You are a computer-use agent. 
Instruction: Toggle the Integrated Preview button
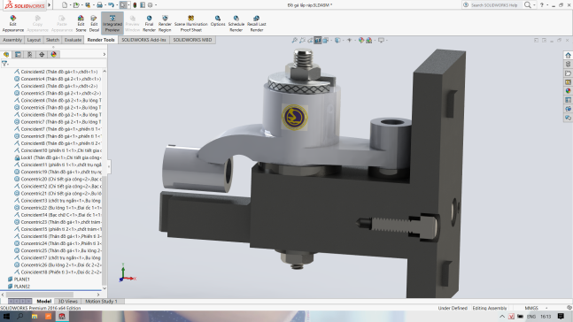tap(112, 24)
